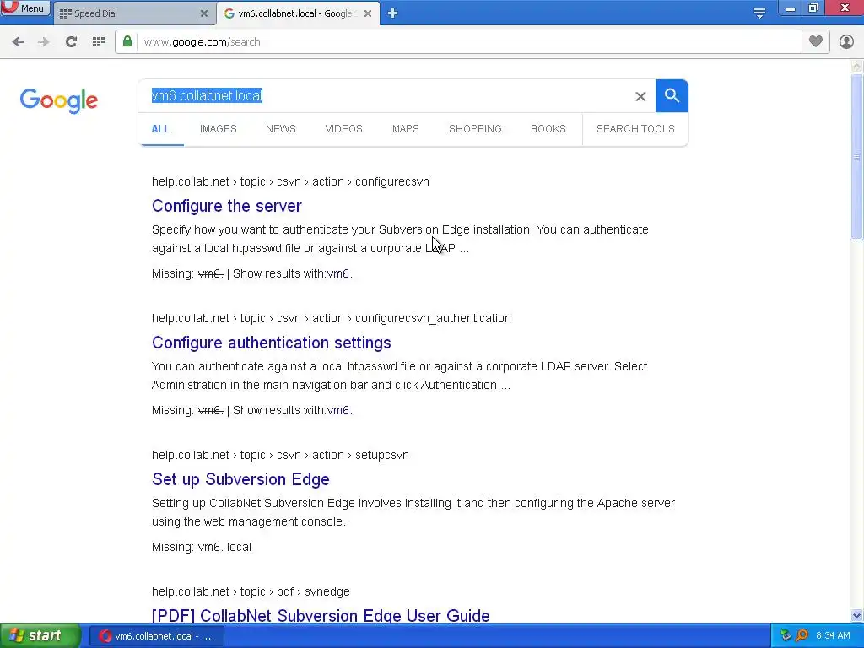Click the configurecsvn_authentication breadcrumb URL text
The width and height of the screenshot is (864, 648).
331,318
